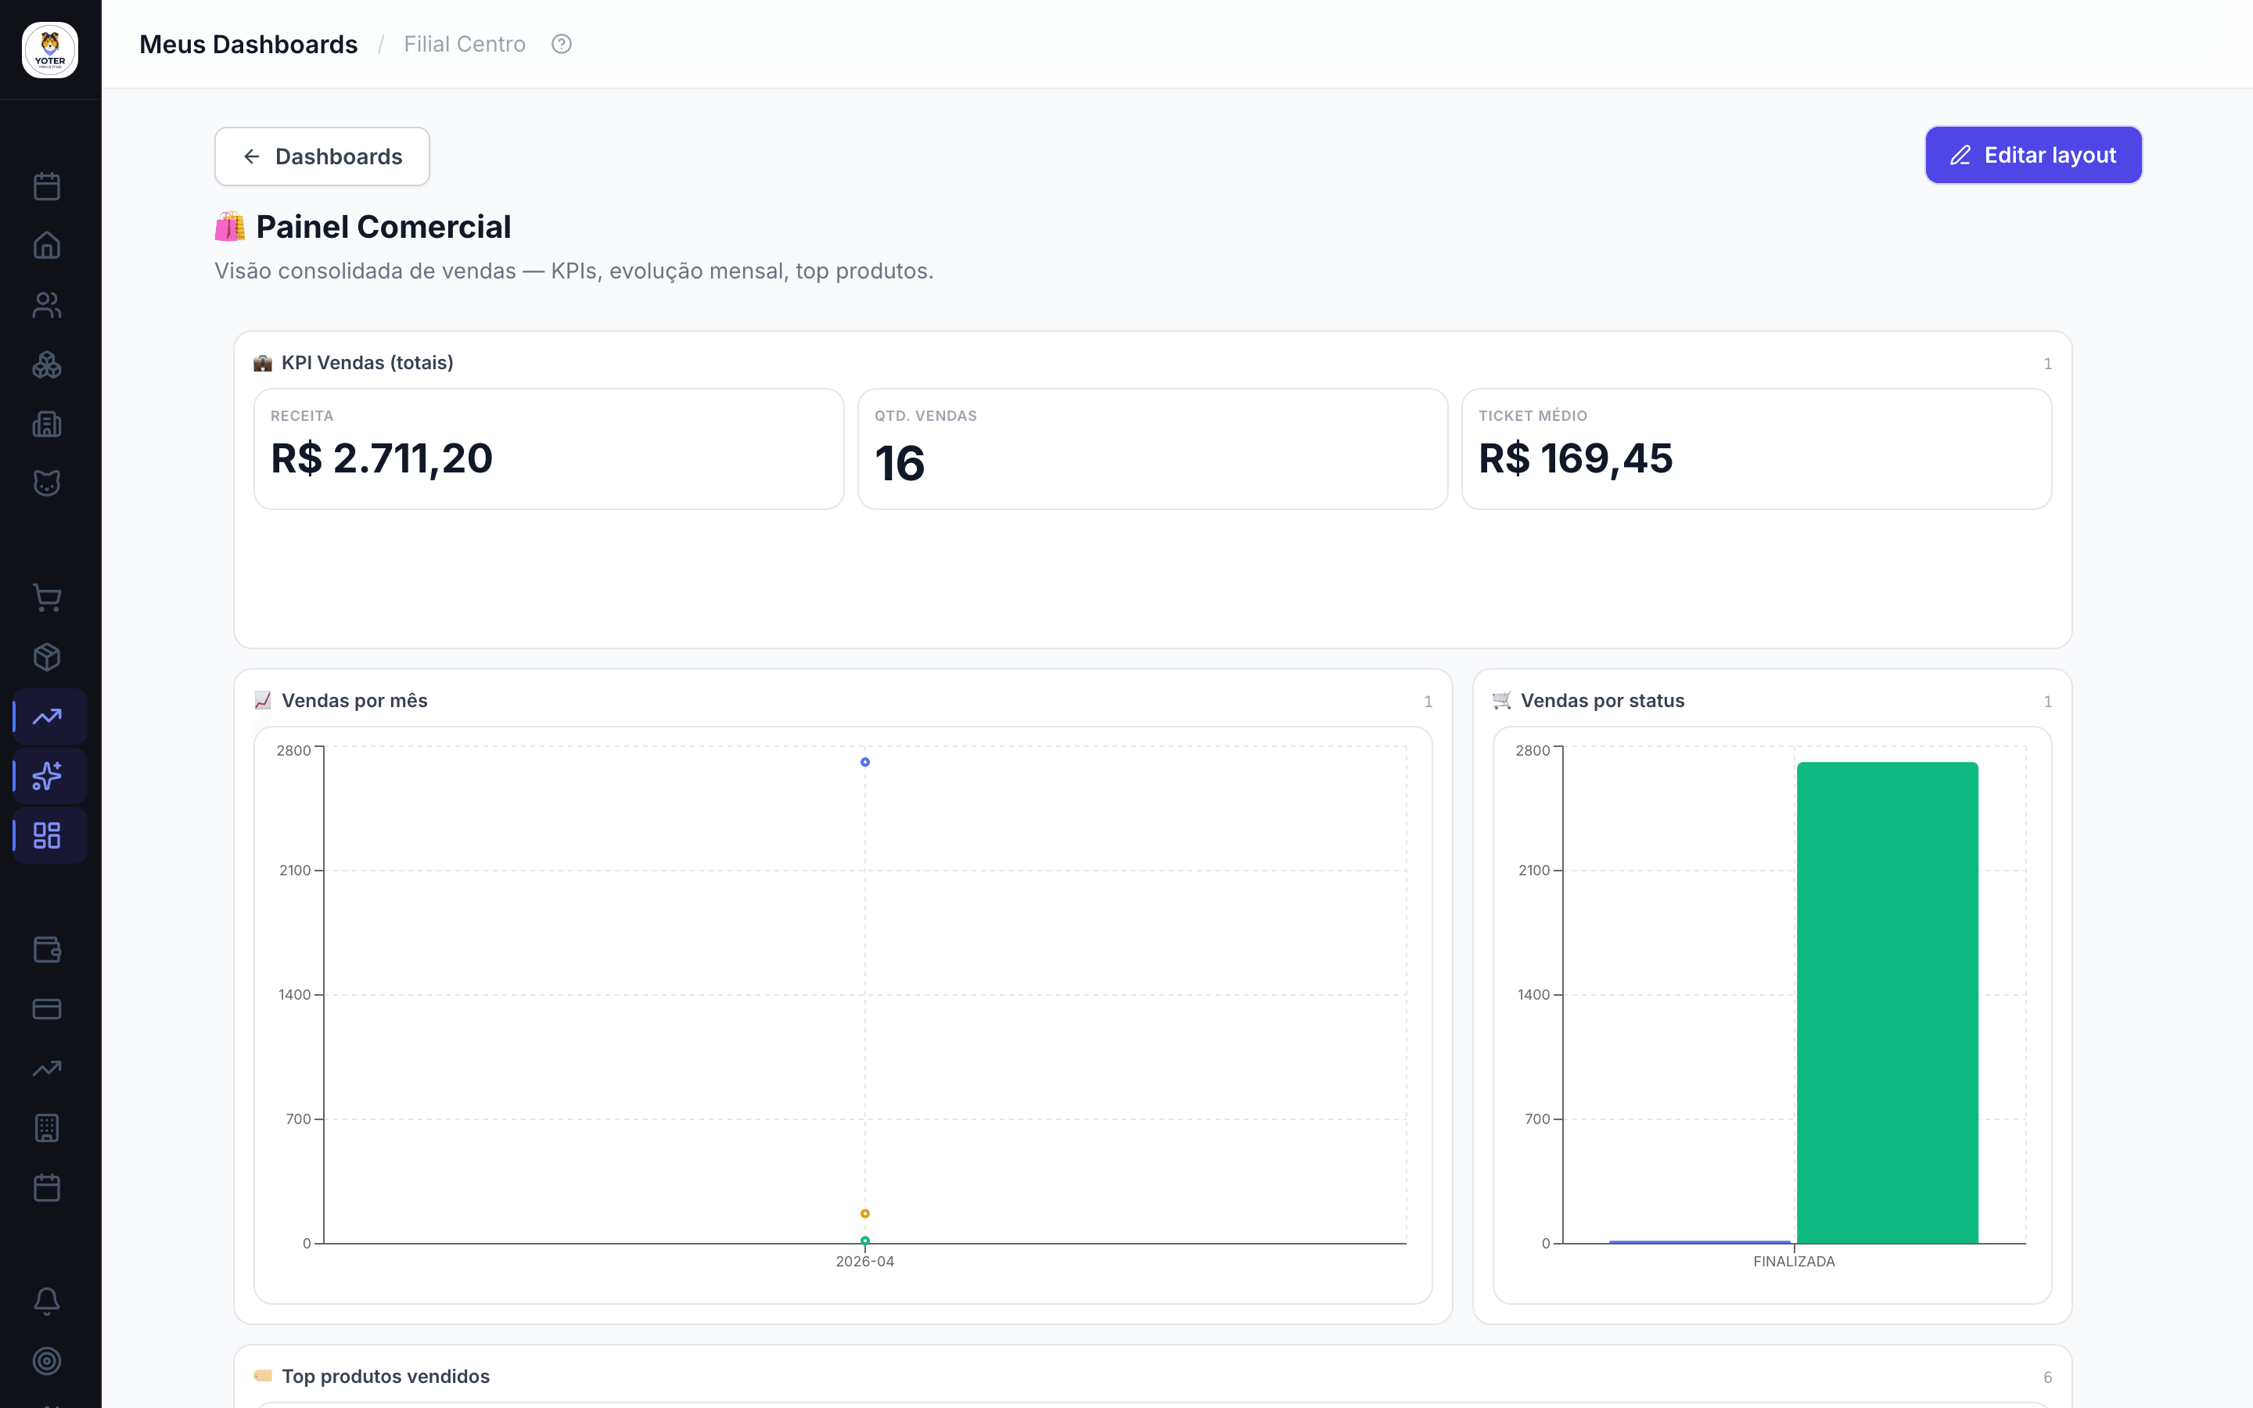2253x1408 pixels.
Task: Click the green FINALIZADA bar in the status chart
Action: (x=1887, y=1003)
